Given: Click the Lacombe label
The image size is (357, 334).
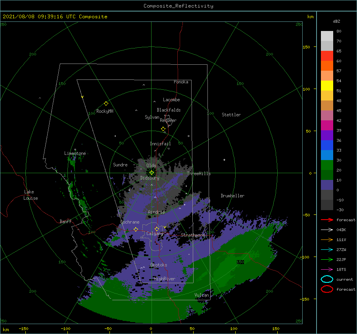Looking at the screenshot, I should [171, 100].
